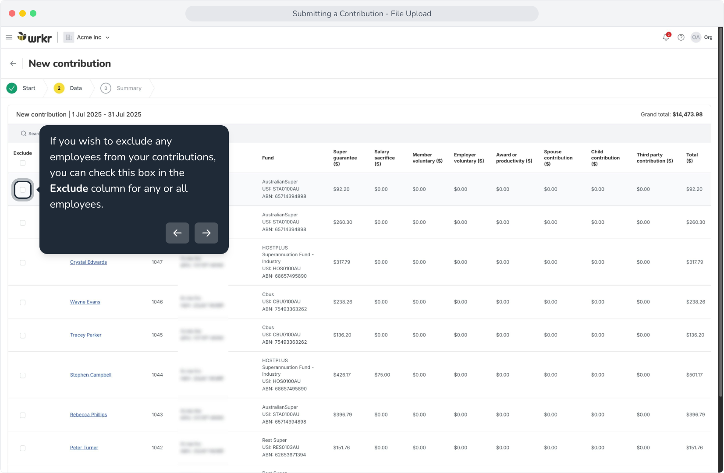Select the Data step
The height and width of the screenshot is (473, 724).
coord(68,88)
